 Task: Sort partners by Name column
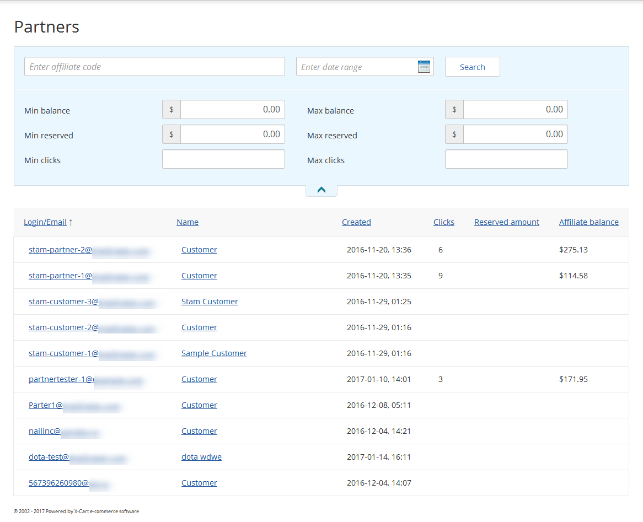click(x=187, y=222)
